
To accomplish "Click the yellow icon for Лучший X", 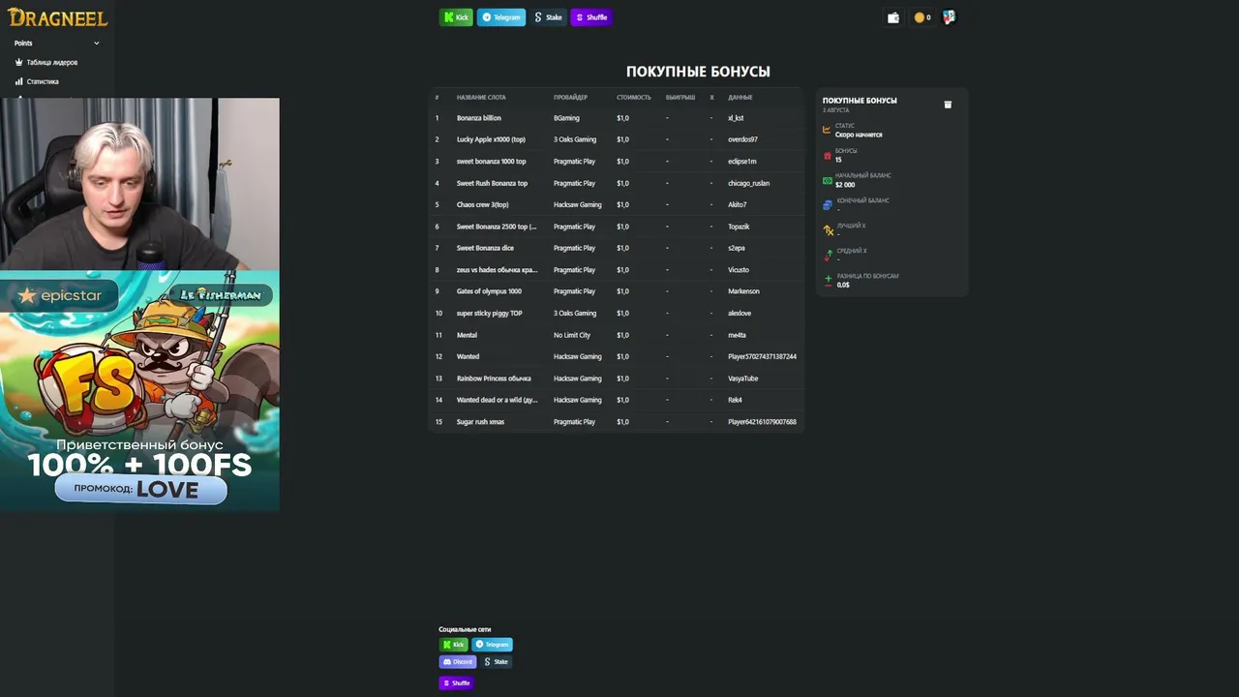I will (828, 230).
